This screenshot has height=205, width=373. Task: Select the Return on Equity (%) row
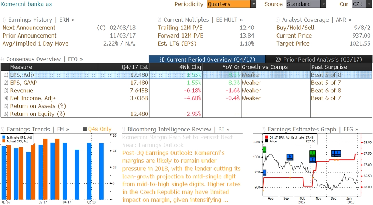[186, 114]
